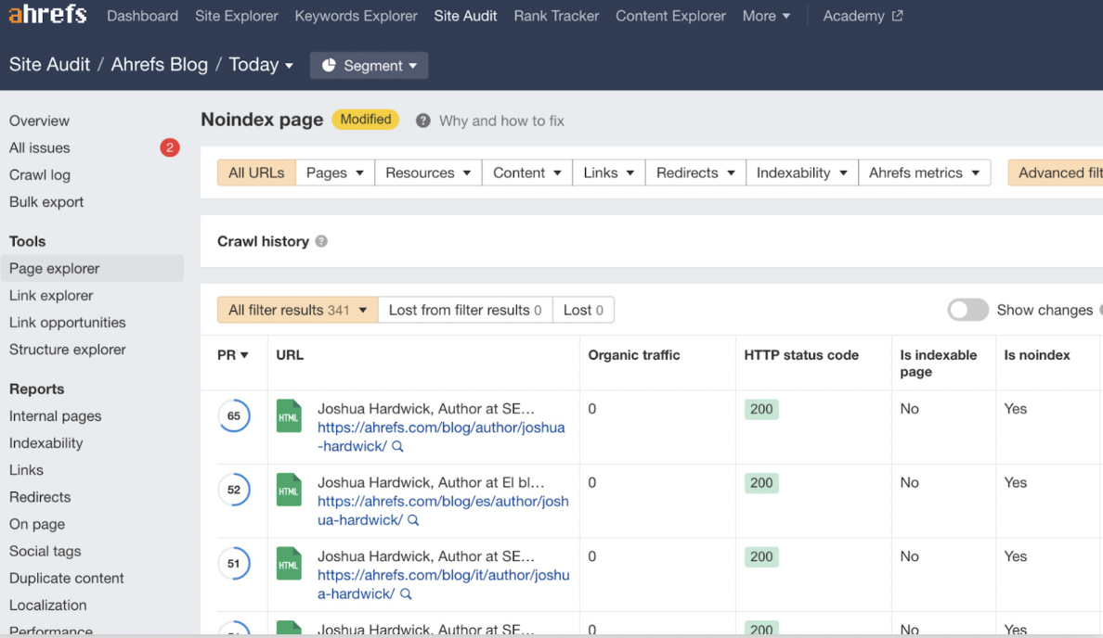Viewport: 1103px width, 638px height.
Task: Click the Ahrefs logo in header
Action: pos(47,15)
